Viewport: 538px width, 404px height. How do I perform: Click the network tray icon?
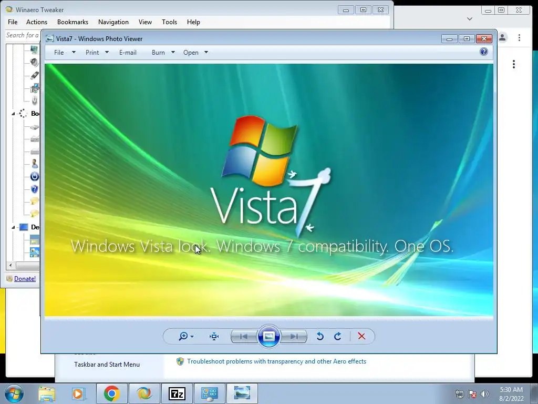[459, 394]
